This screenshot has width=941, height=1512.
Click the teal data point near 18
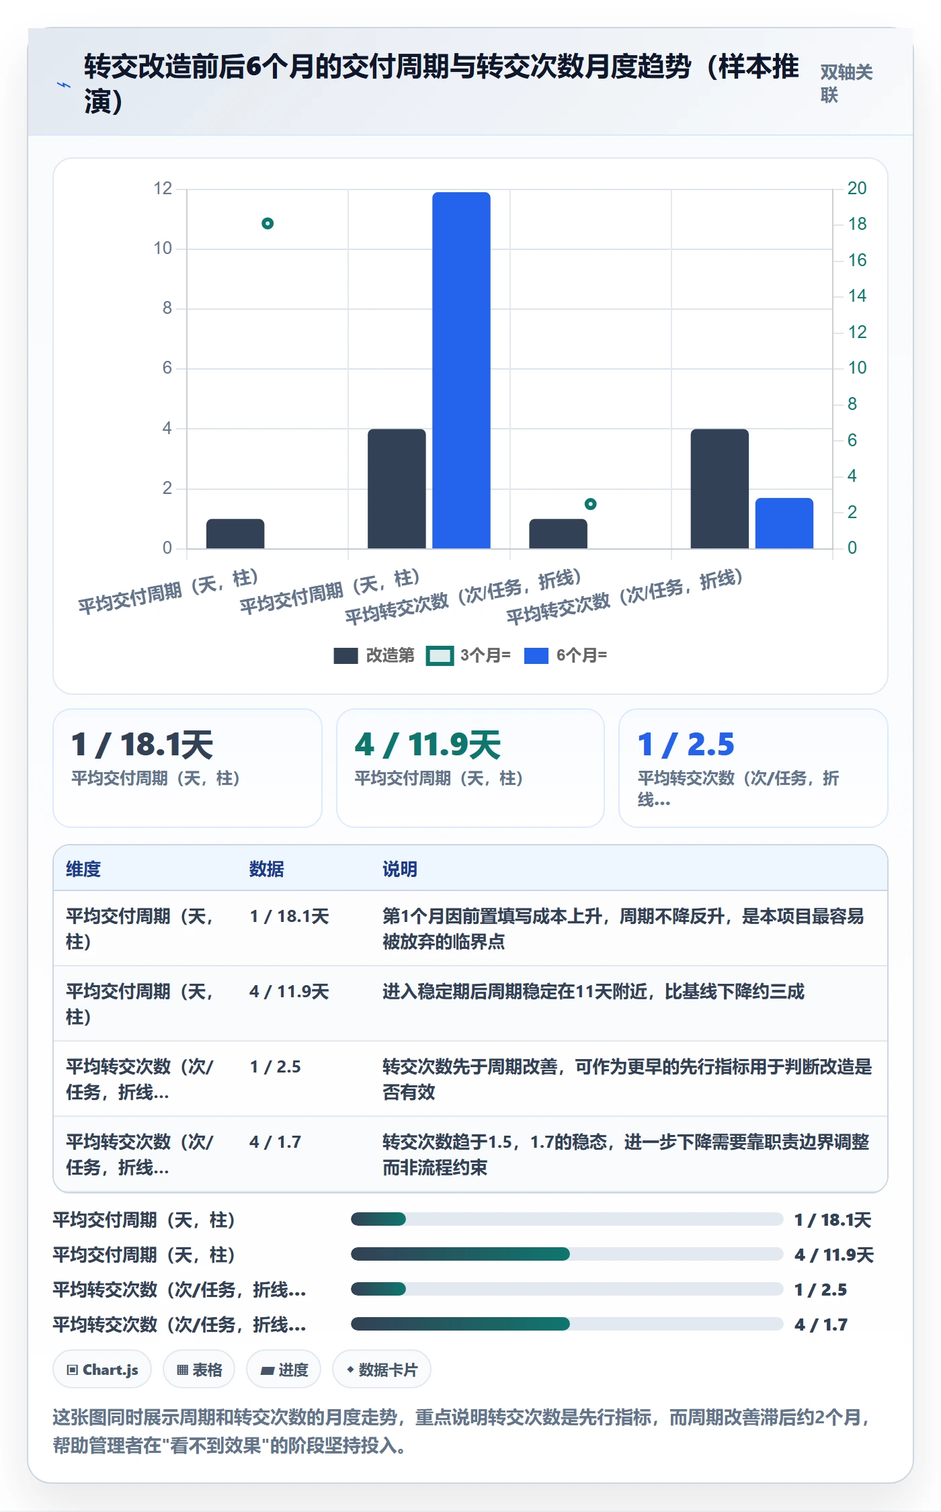coord(268,223)
